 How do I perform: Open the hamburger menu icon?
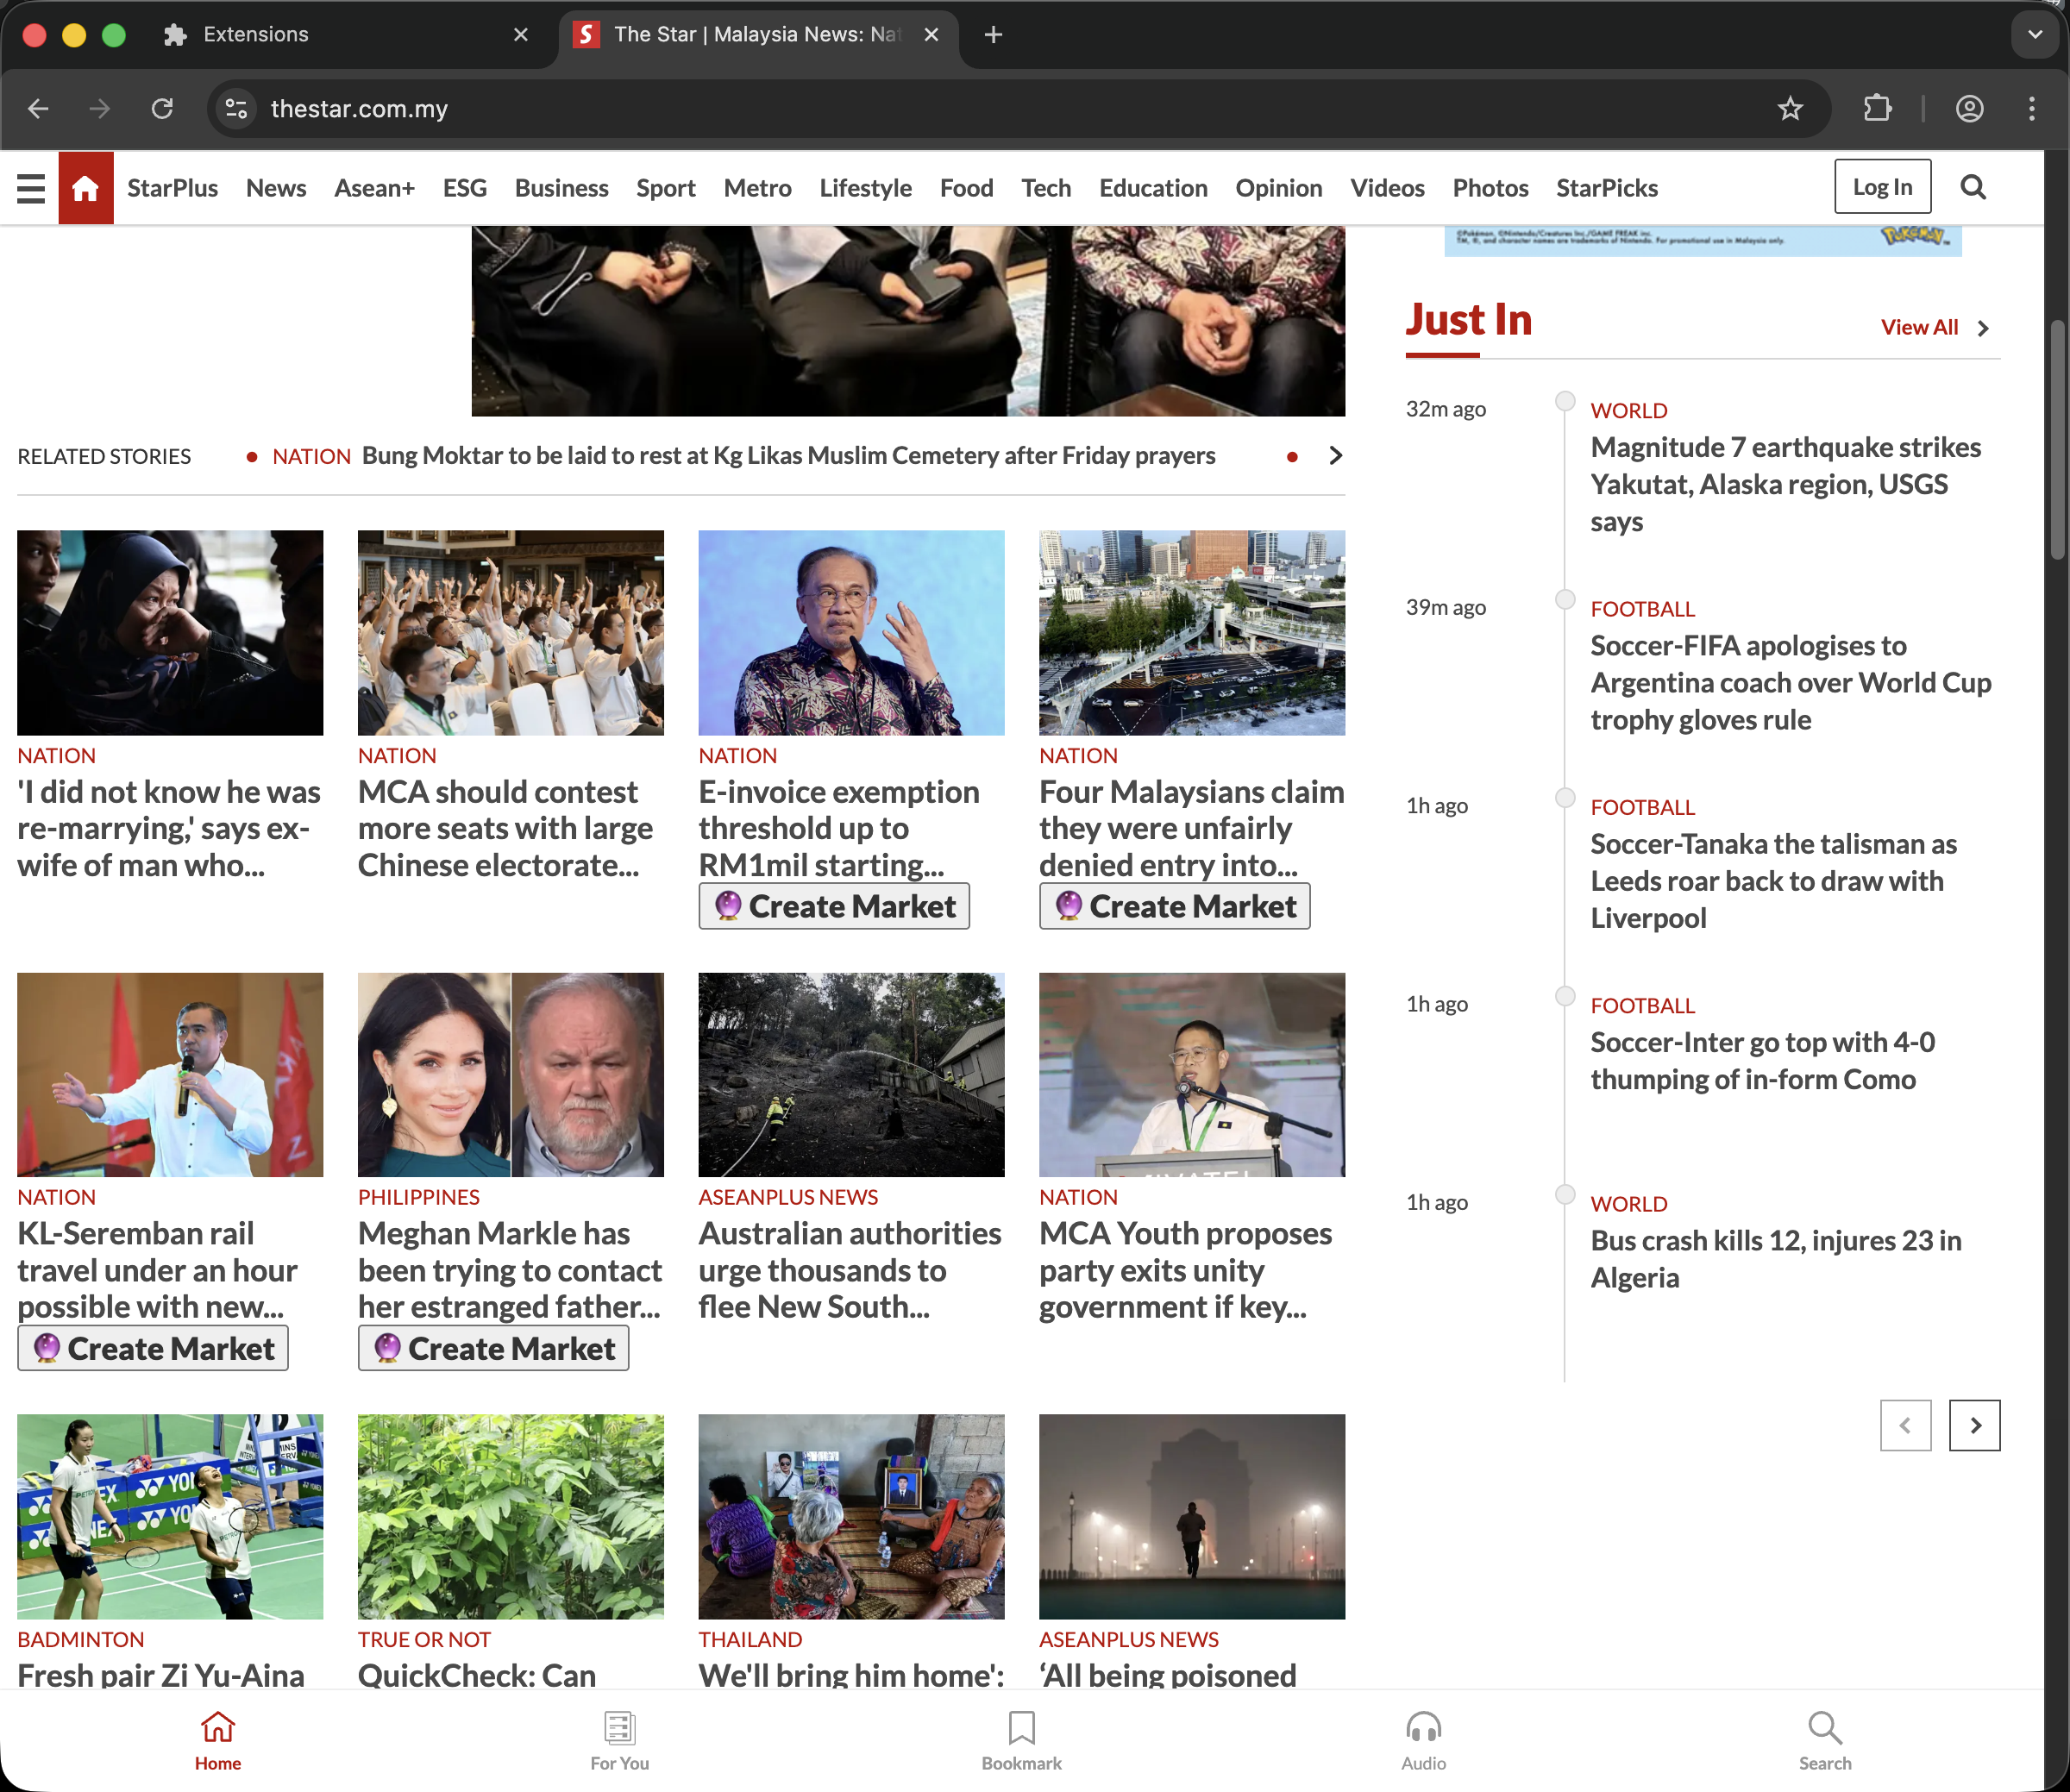(31, 188)
